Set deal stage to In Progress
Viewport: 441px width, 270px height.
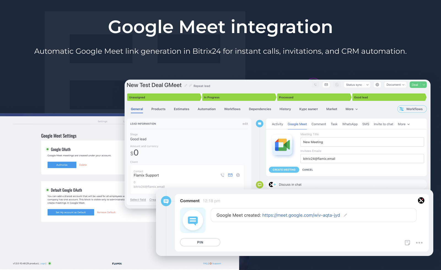239,97
